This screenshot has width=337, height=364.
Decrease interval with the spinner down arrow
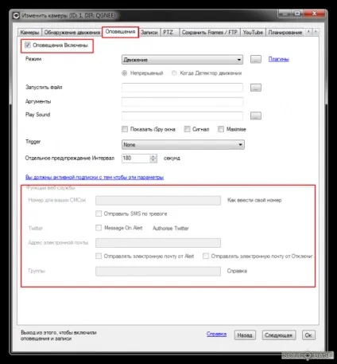point(153,160)
